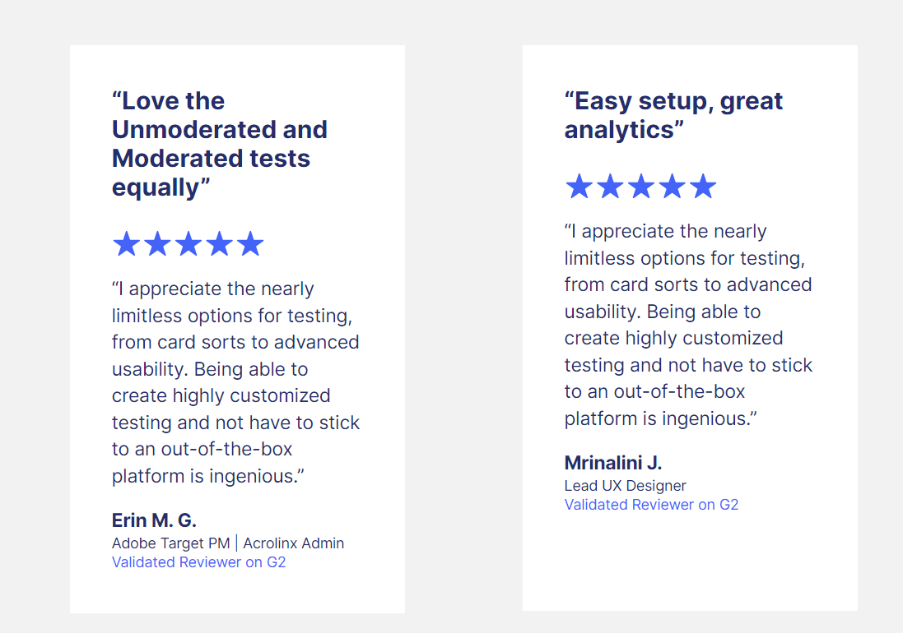903x633 pixels.
Task: Select reviewer name Mrinalini J.
Action: (613, 462)
